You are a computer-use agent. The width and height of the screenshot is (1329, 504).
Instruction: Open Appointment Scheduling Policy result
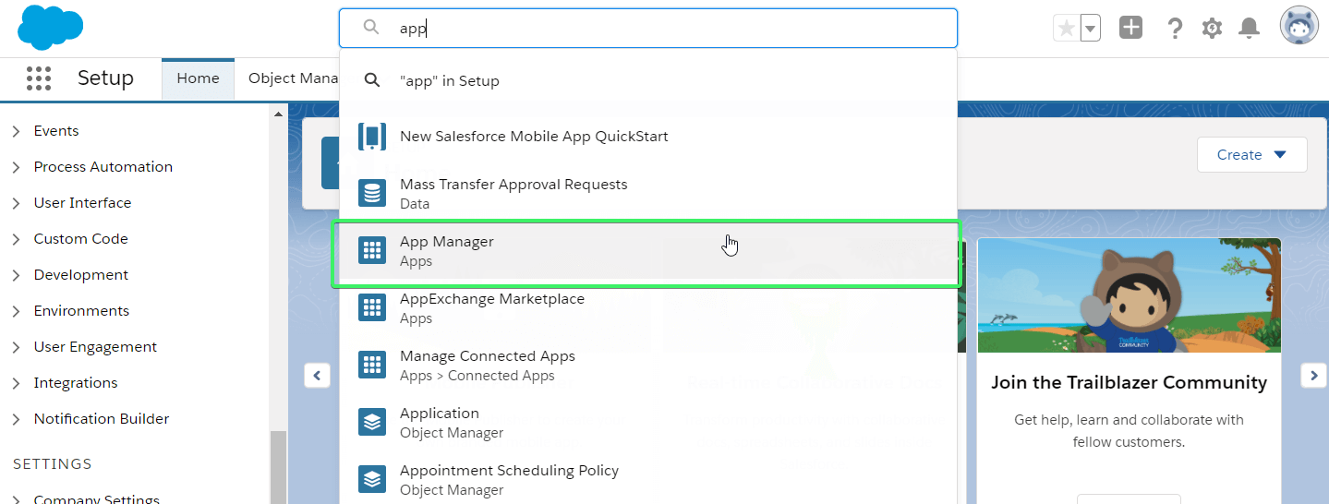pos(648,480)
